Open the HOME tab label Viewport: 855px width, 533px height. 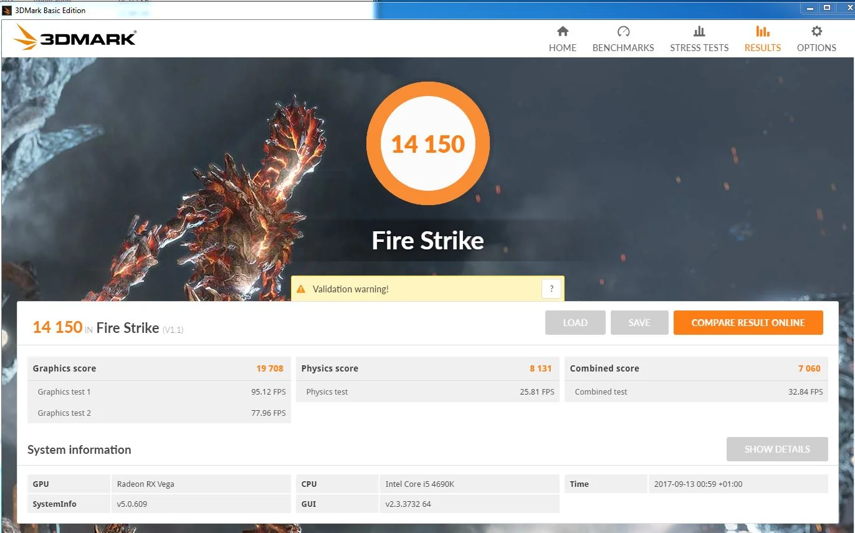coord(563,48)
